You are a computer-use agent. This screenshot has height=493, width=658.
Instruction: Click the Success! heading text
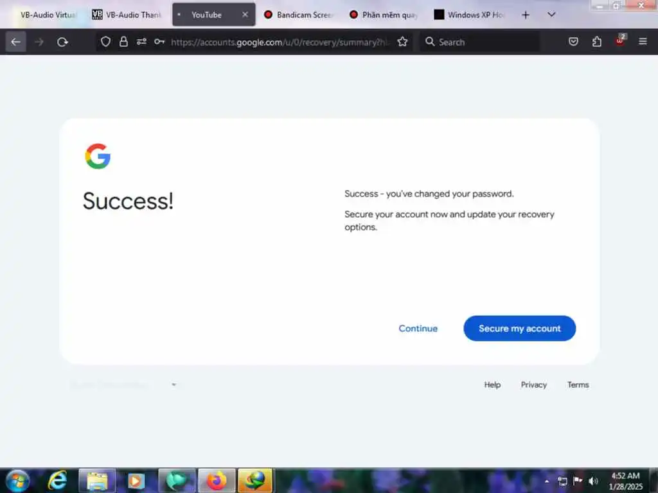pos(128,201)
